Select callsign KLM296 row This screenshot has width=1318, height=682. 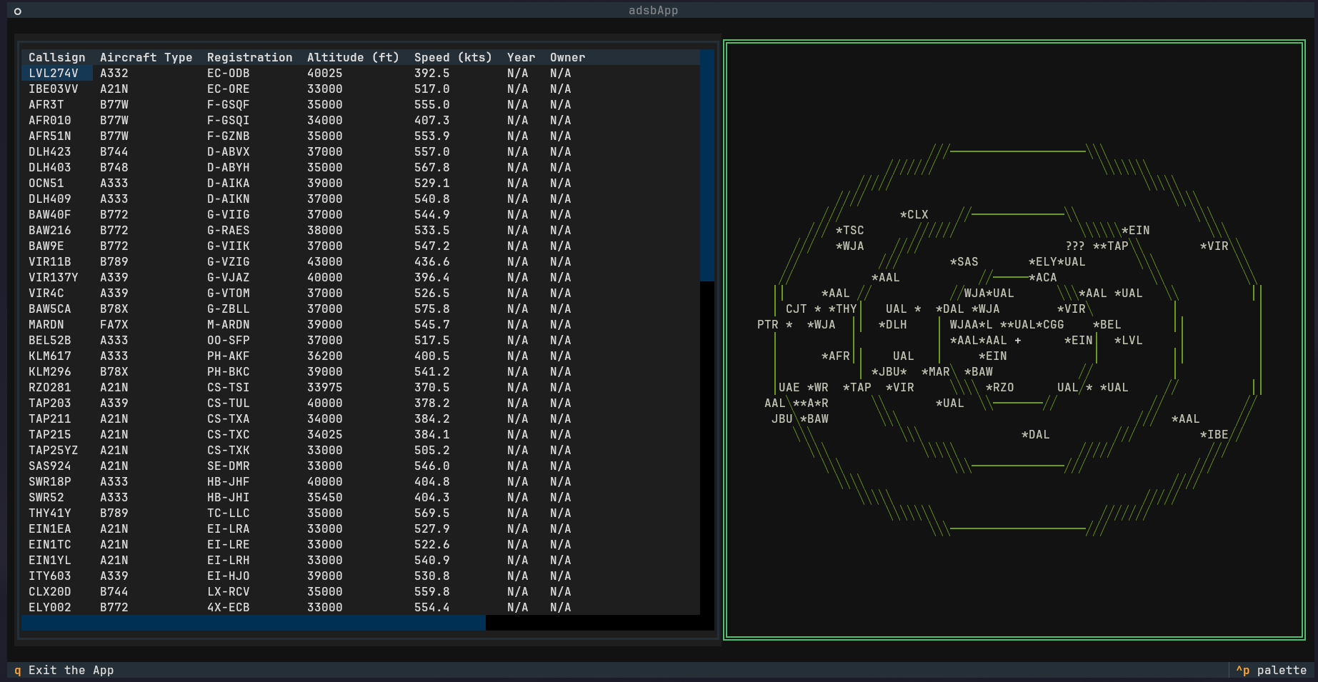tap(361, 371)
